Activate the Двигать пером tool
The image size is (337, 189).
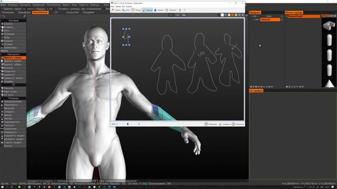click(x=13, y=58)
